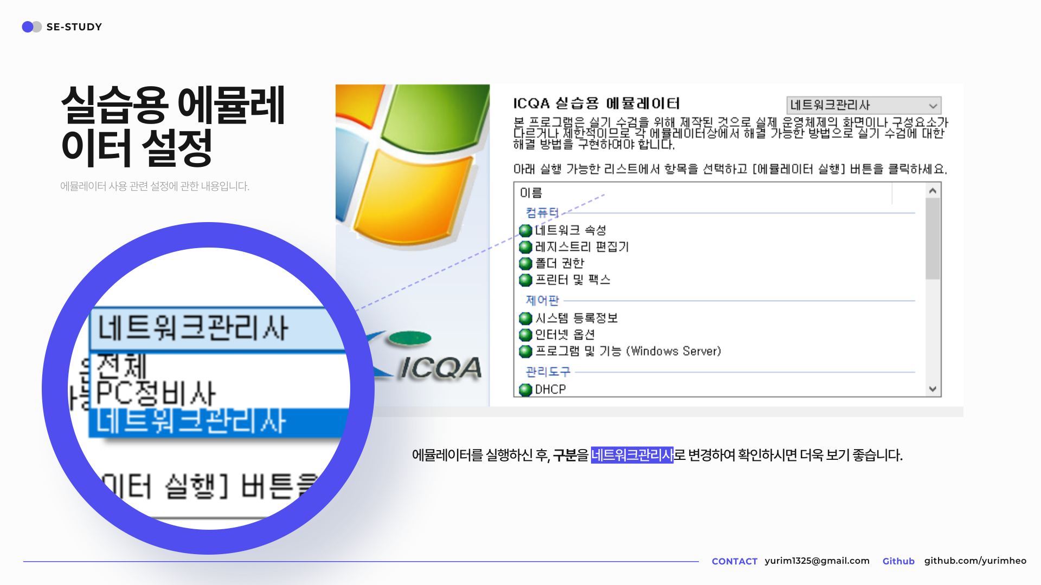Click green icon beside 레지스트리 편집기
This screenshot has width=1041, height=585.
point(525,247)
